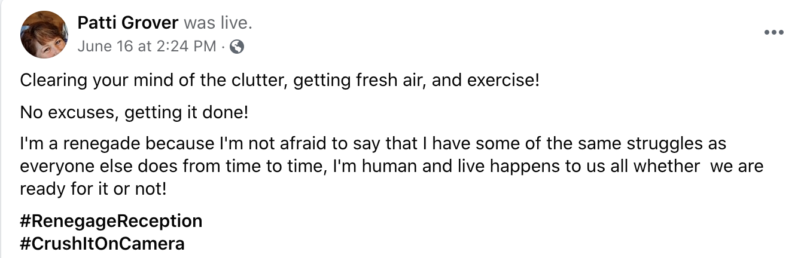This screenshot has height=258, width=804.
Task: Click the "ready for it or not!" line
Action: [x=93, y=189]
